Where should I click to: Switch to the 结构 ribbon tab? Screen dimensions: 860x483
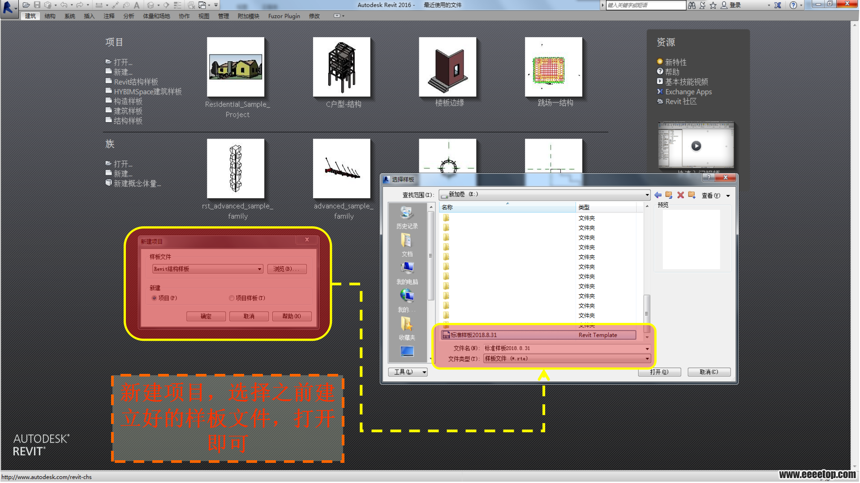[x=50, y=16]
